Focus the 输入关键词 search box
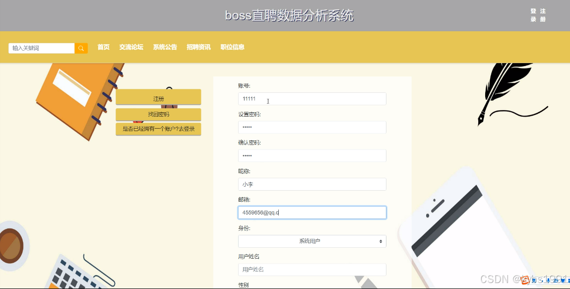 pos(42,48)
